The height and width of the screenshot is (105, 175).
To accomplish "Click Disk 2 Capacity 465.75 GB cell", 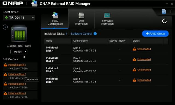I will pos(84,60).
